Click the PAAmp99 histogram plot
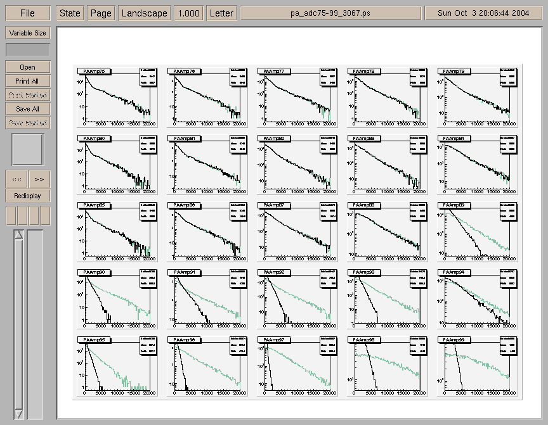 pyautogui.click(x=478, y=366)
